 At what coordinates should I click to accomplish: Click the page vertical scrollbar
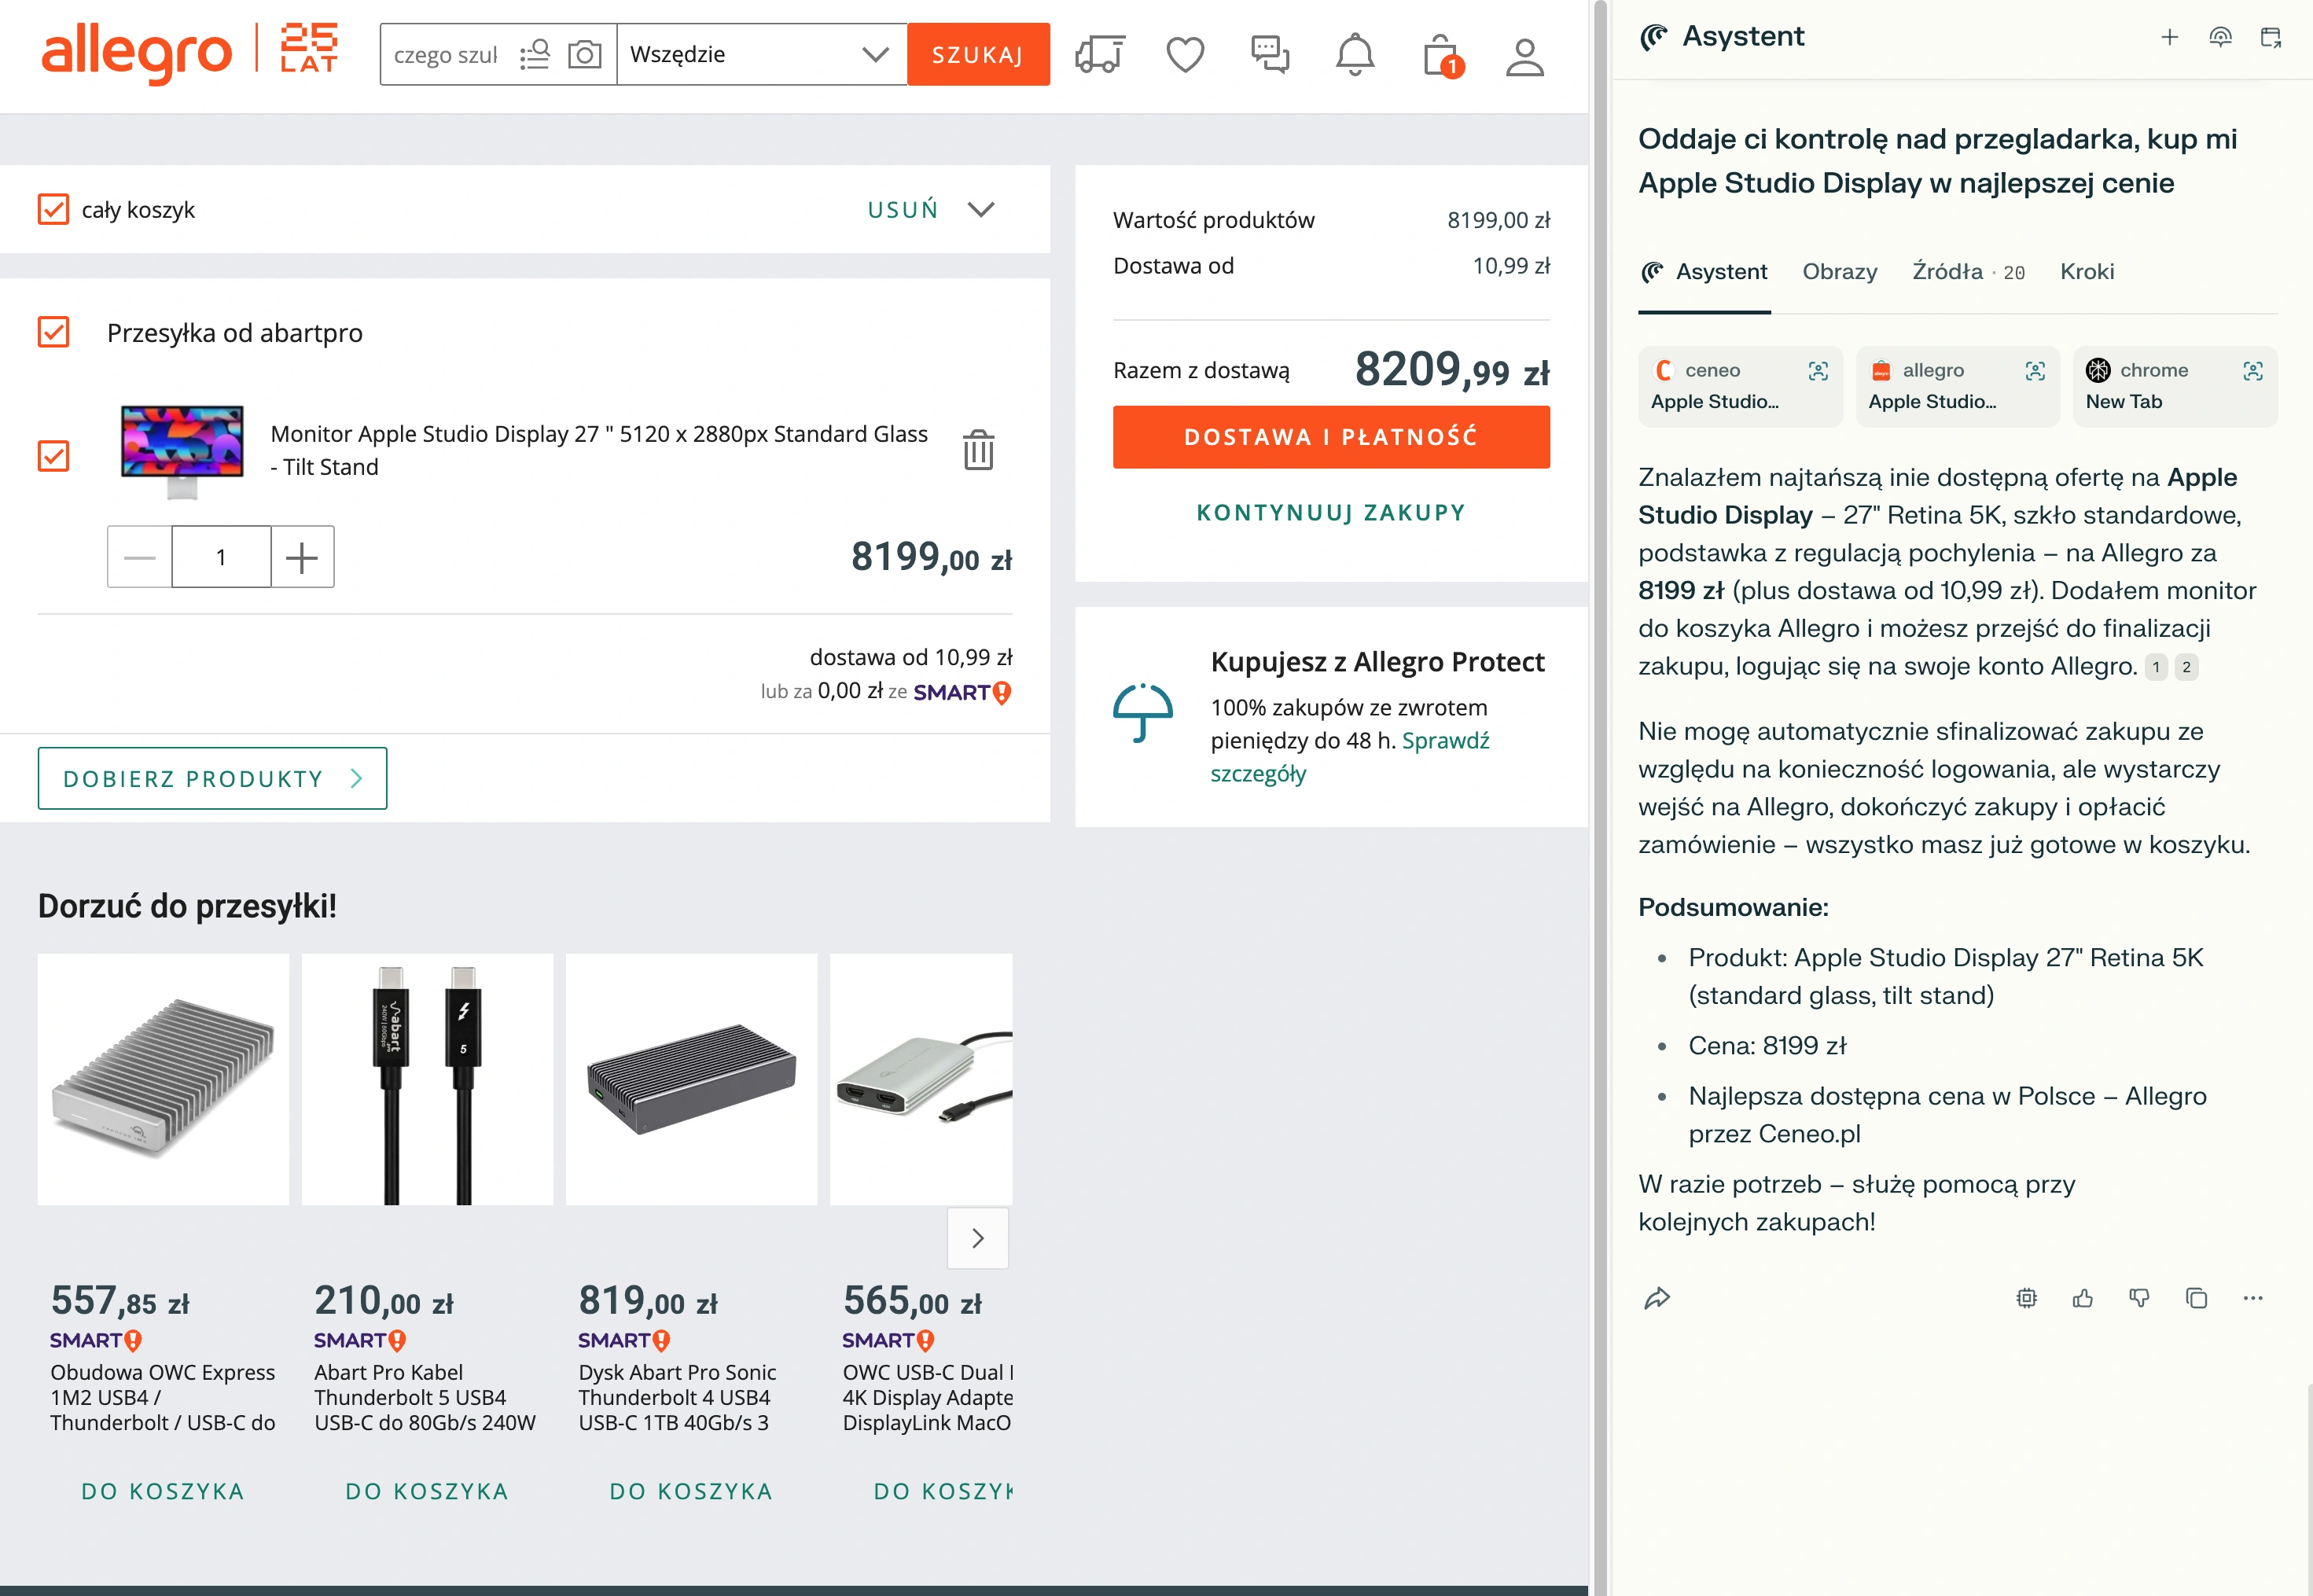[x=1600, y=798]
